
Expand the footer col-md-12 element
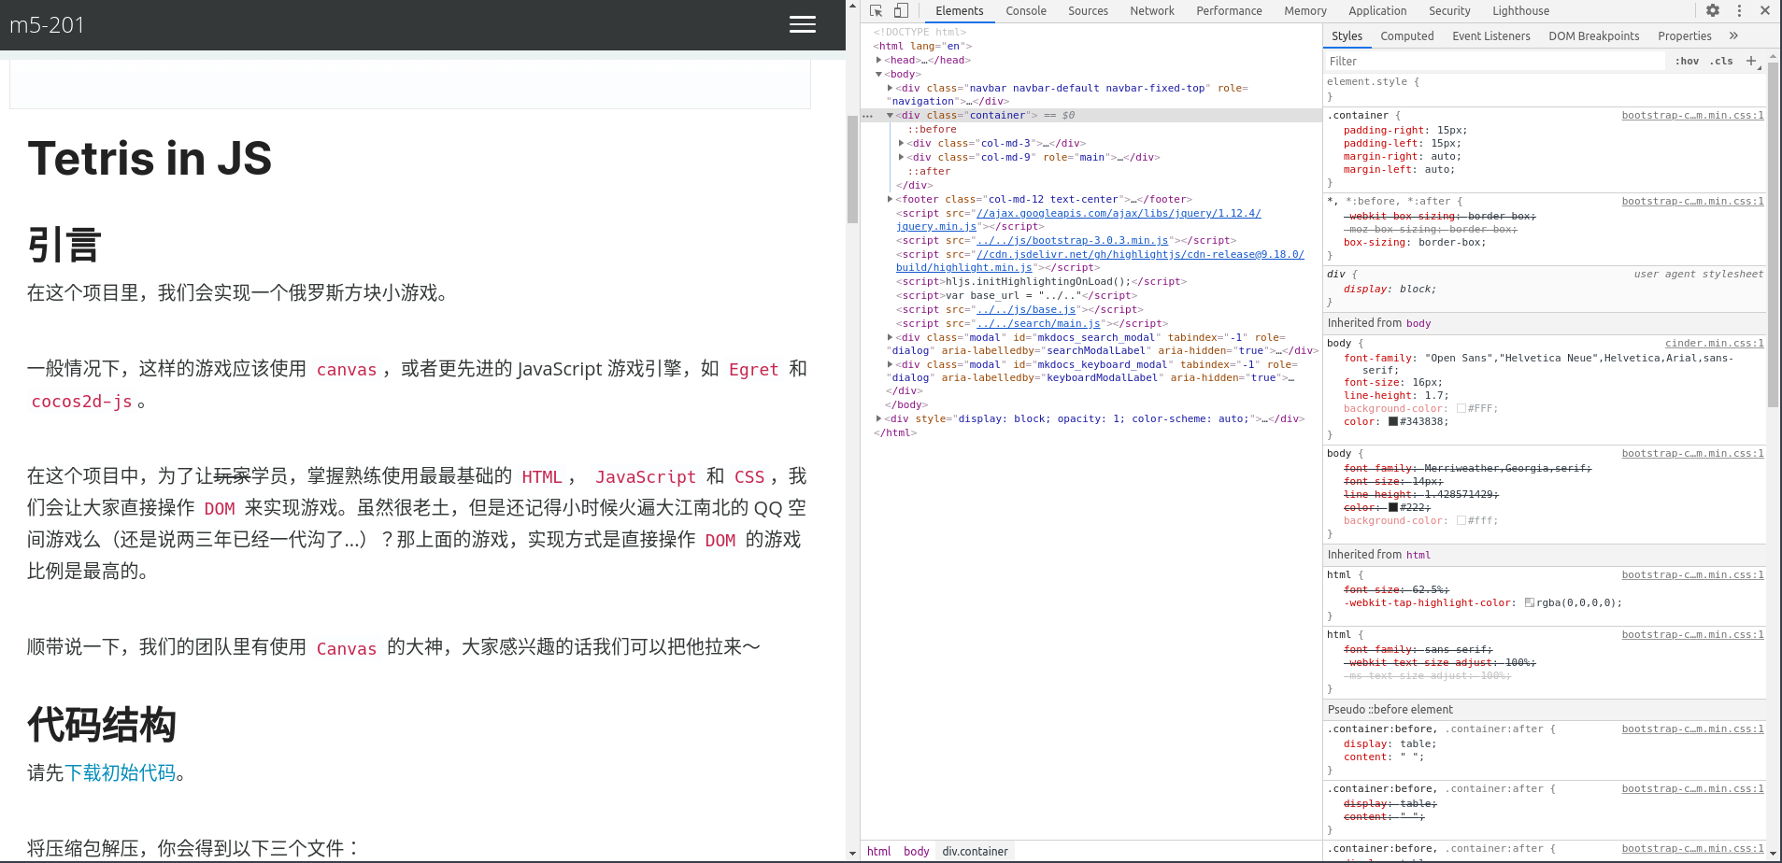point(890,200)
